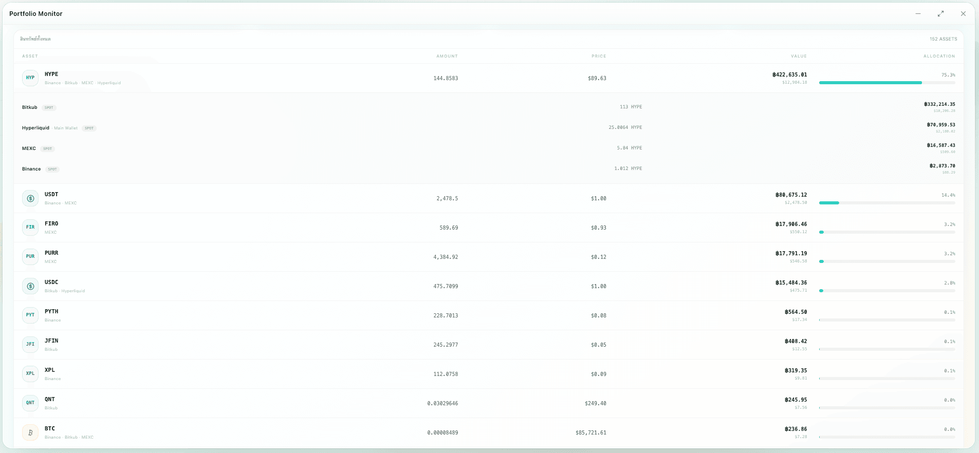
Task: Click the ฿80,675.12 USDT value
Action: [x=791, y=195]
